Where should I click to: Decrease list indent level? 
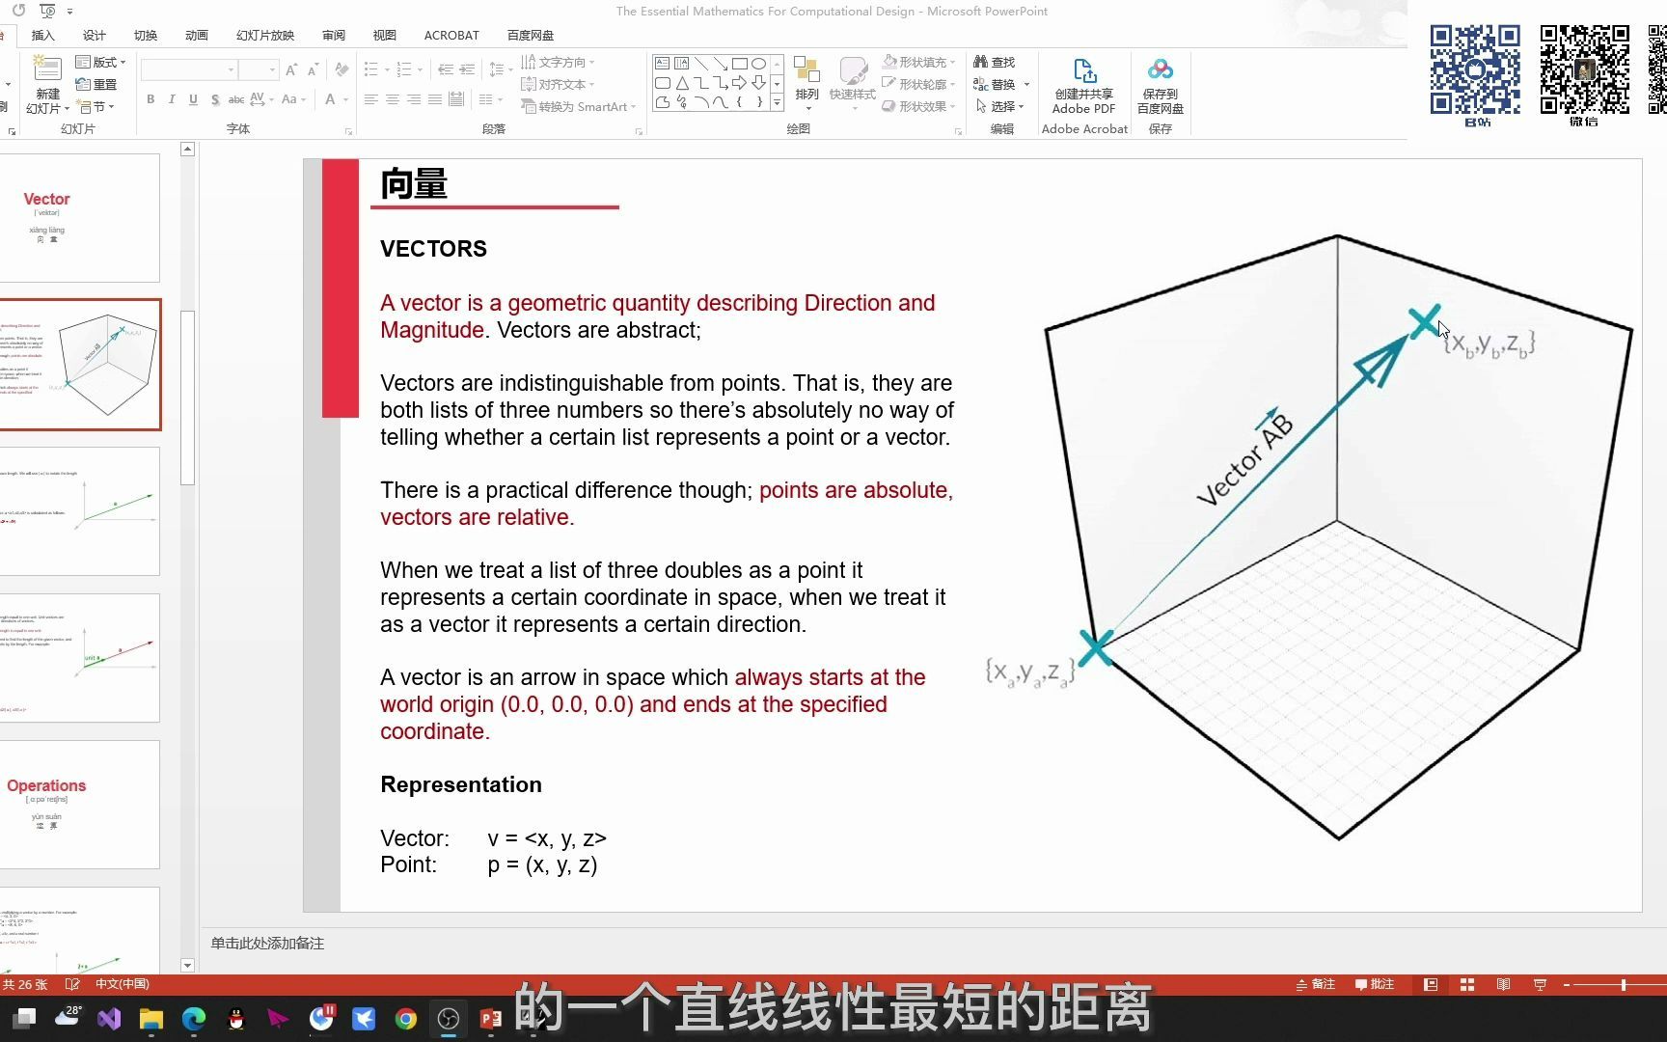[445, 69]
